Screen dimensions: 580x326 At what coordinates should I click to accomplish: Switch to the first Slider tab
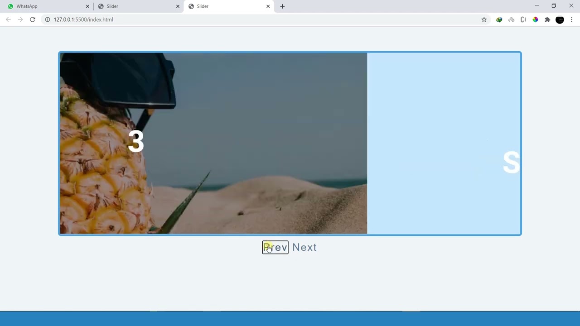tap(138, 6)
